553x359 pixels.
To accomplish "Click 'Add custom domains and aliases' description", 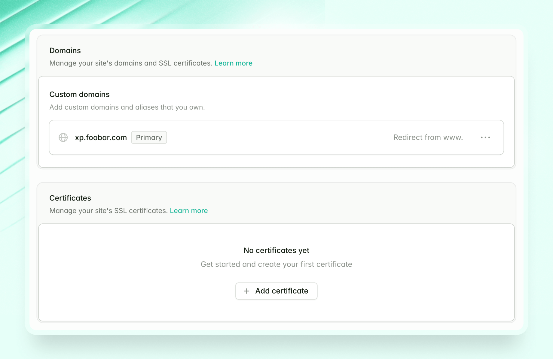I will [x=127, y=107].
